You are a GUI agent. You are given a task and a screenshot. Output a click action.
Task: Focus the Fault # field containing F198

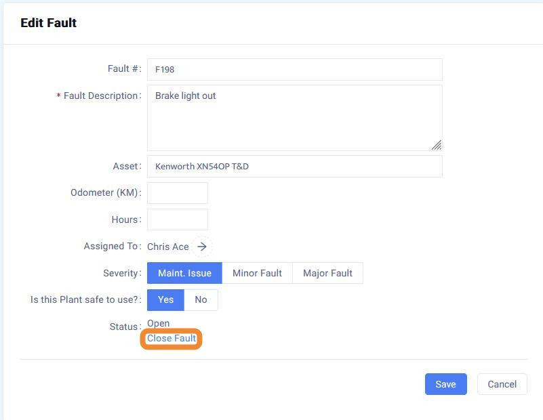(294, 69)
